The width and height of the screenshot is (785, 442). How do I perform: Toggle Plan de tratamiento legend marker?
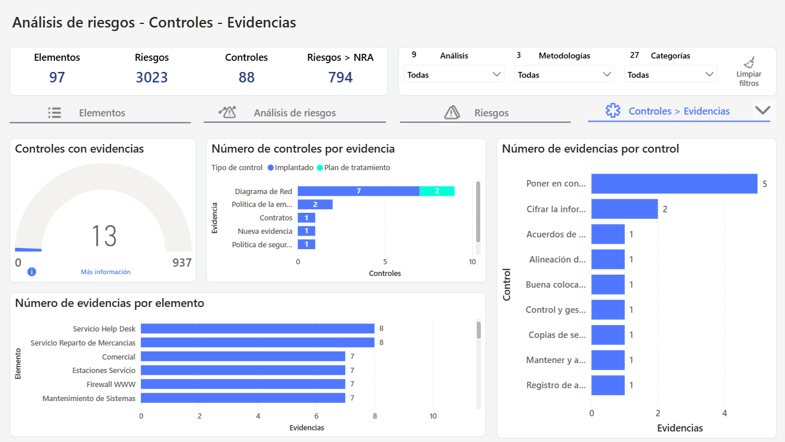(x=320, y=168)
